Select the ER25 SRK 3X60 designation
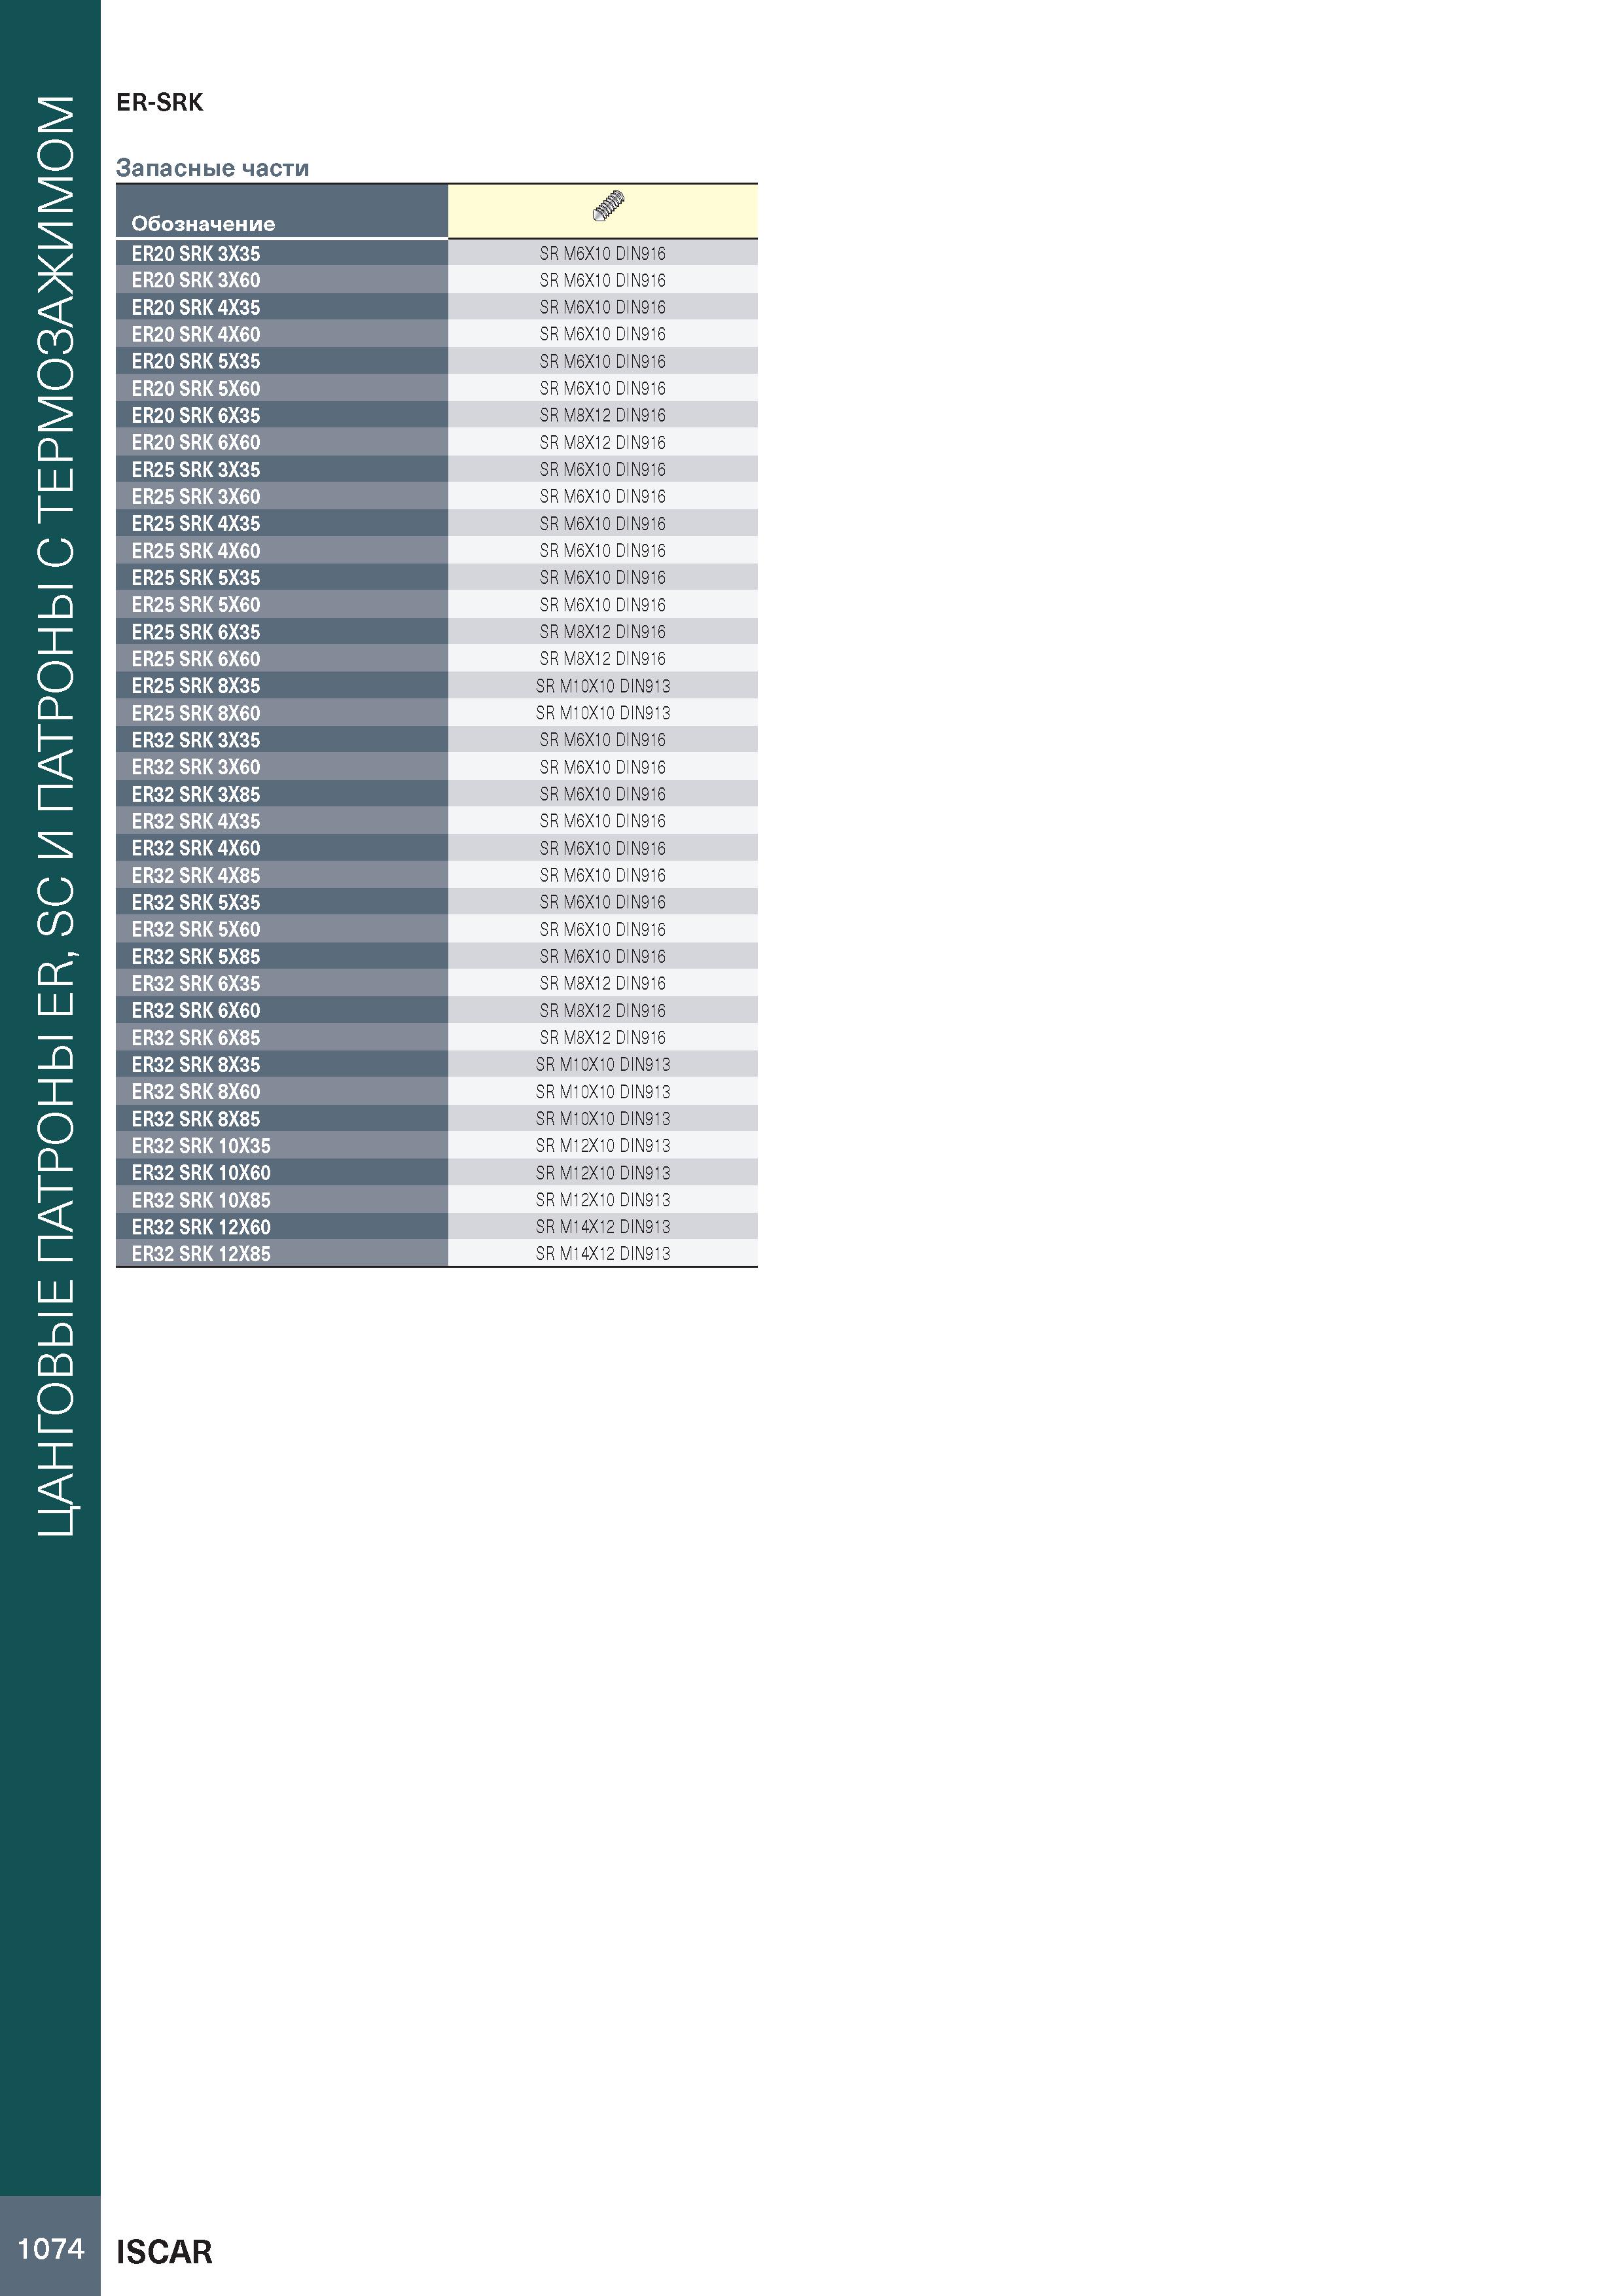Viewport: 1623px width, 2296px height. [x=196, y=497]
